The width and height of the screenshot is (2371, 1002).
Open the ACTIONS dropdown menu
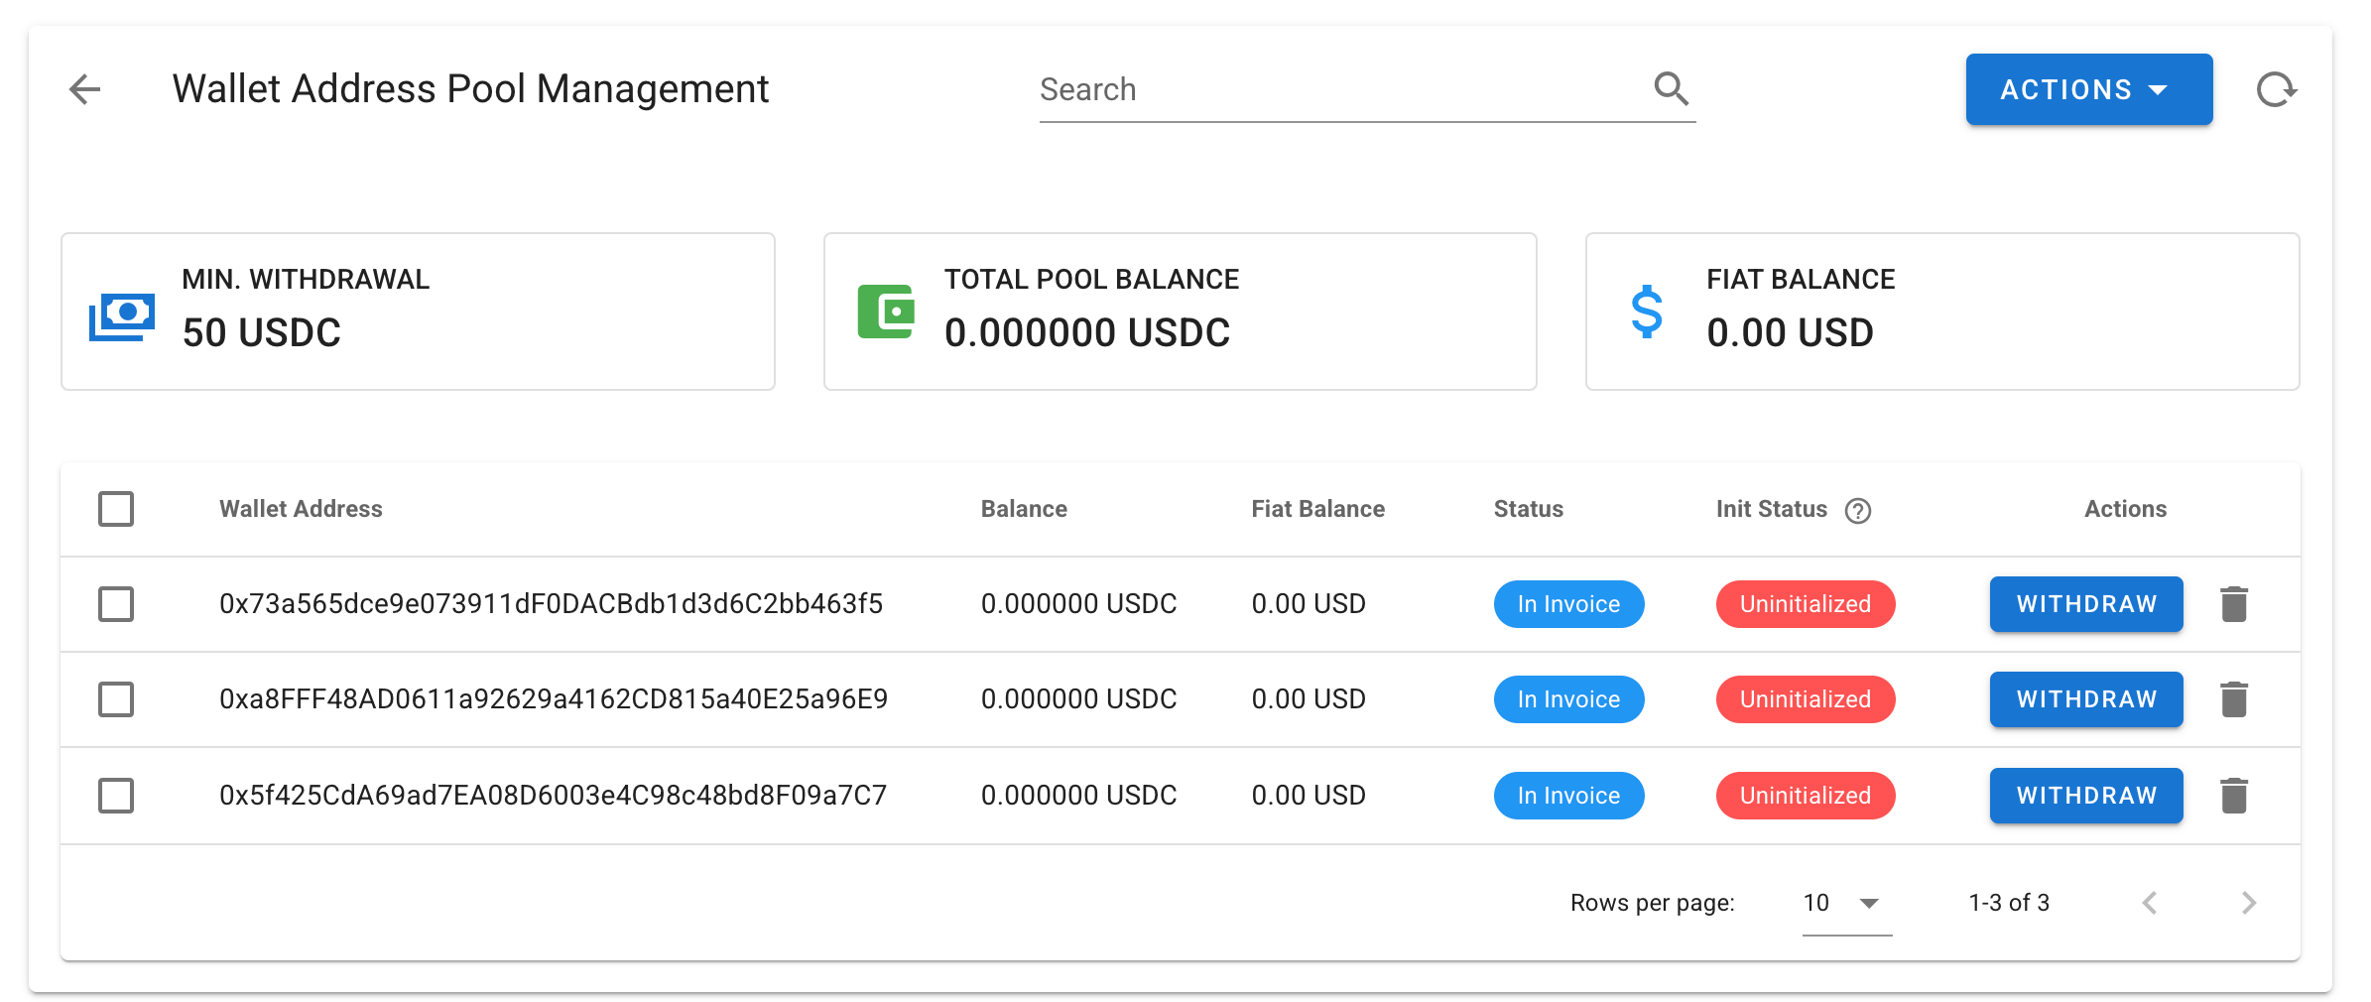point(2088,89)
